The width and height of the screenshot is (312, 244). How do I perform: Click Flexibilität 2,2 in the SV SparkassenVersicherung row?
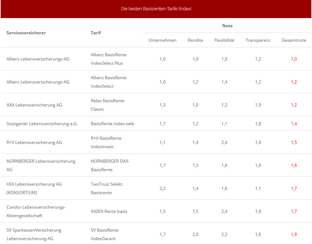point(224,234)
